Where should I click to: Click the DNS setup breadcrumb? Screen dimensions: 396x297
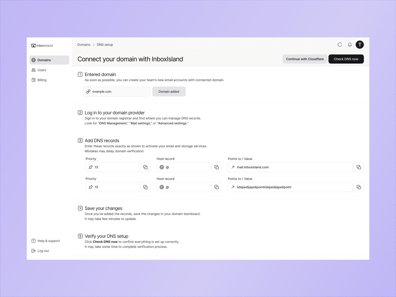(105, 45)
